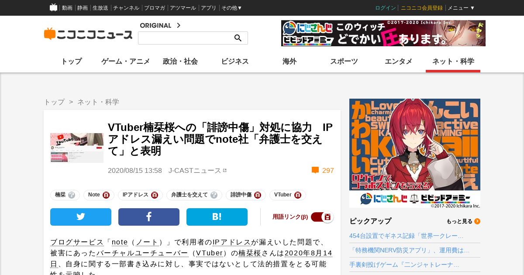This screenshot has height=275, width=524.
Task: Click the search magnifier icon
Action: click(238, 38)
